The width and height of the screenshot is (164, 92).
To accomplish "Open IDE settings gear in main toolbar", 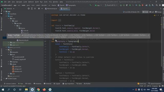I will (x=160, y=5).
